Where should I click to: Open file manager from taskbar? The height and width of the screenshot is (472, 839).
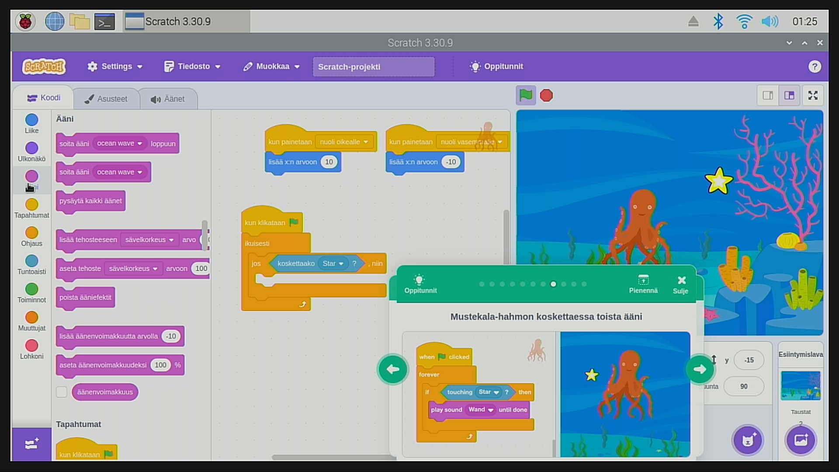tap(79, 21)
